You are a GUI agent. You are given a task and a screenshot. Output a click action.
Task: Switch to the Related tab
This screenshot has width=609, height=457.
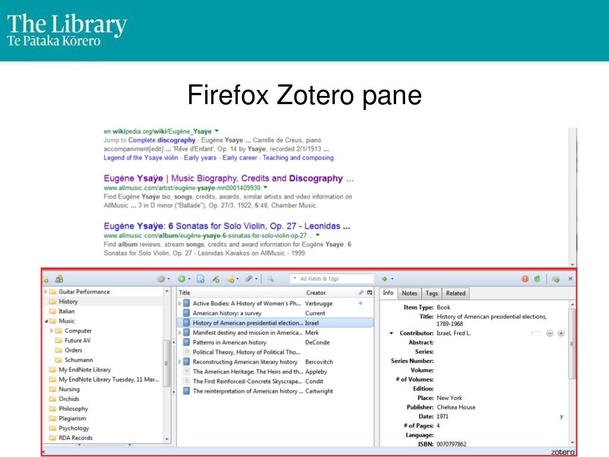coord(456,293)
